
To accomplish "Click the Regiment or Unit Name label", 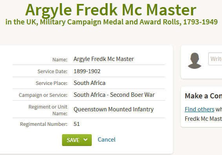I will pyautogui.click(x=48, y=110).
